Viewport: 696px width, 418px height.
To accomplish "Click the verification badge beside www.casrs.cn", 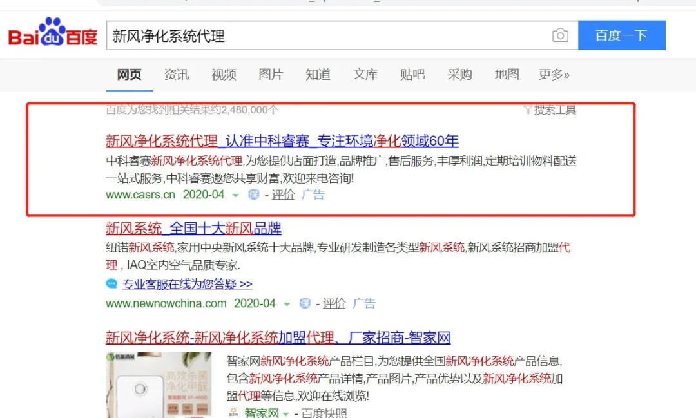I will [x=253, y=195].
